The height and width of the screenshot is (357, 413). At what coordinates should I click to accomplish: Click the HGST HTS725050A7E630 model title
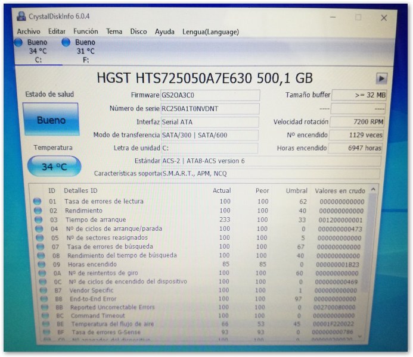[x=204, y=78]
